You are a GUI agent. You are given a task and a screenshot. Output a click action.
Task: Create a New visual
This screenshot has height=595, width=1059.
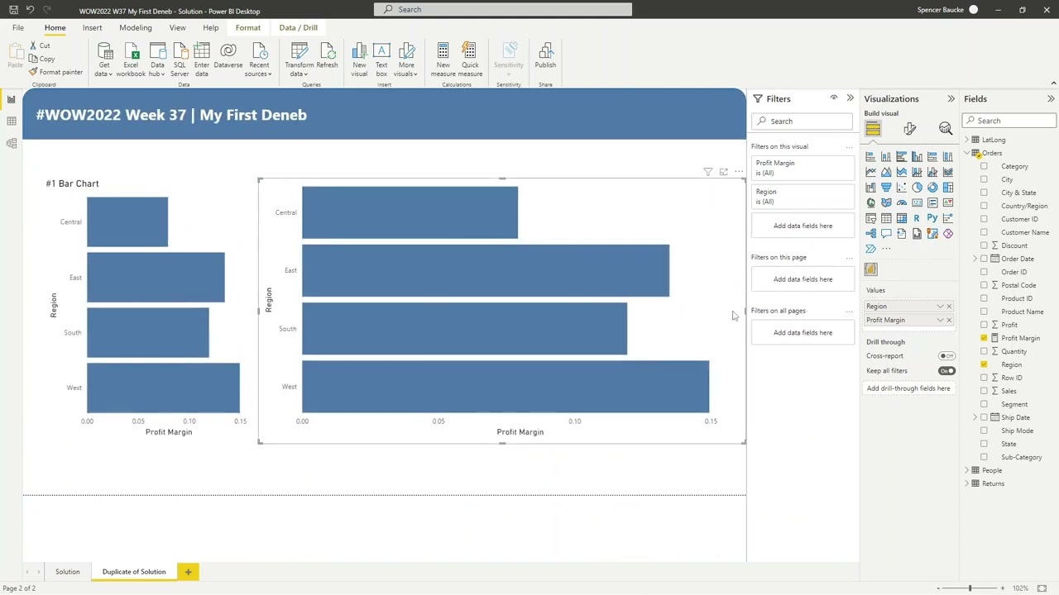[359, 59]
